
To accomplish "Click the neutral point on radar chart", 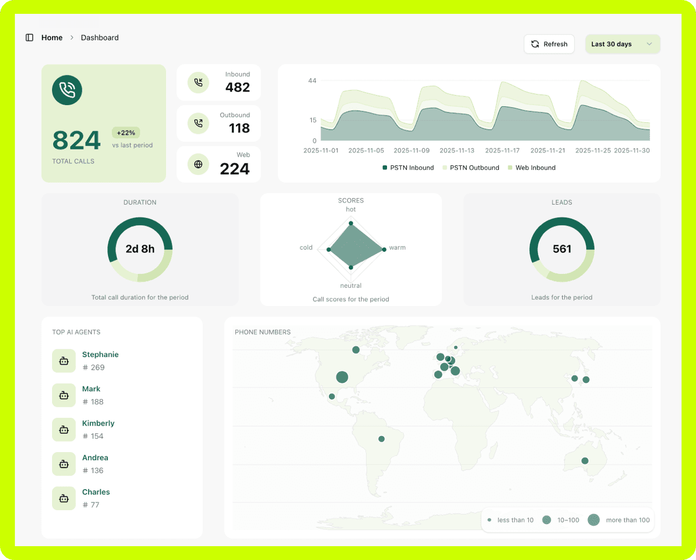I will [351, 267].
